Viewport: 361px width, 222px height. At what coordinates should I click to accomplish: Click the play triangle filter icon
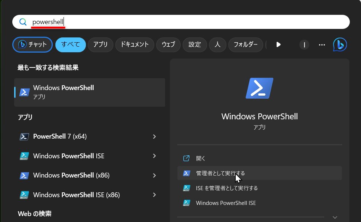point(278,44)
